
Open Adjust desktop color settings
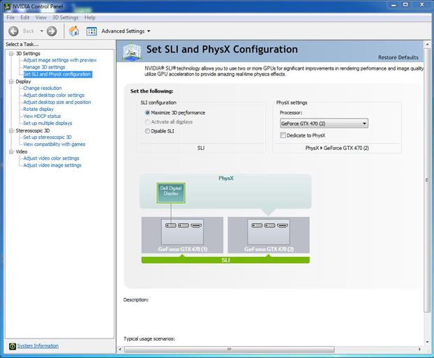54,95
